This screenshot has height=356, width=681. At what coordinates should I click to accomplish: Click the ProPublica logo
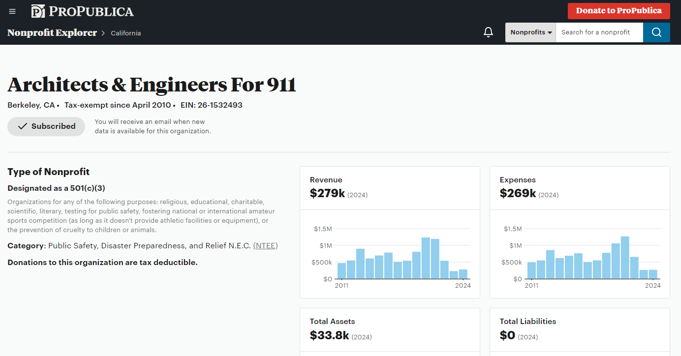[x=83, y=11]
